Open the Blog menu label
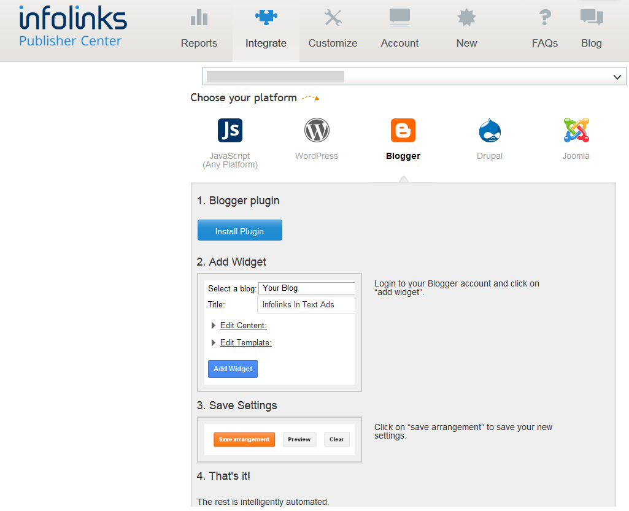 coord(592,44)
